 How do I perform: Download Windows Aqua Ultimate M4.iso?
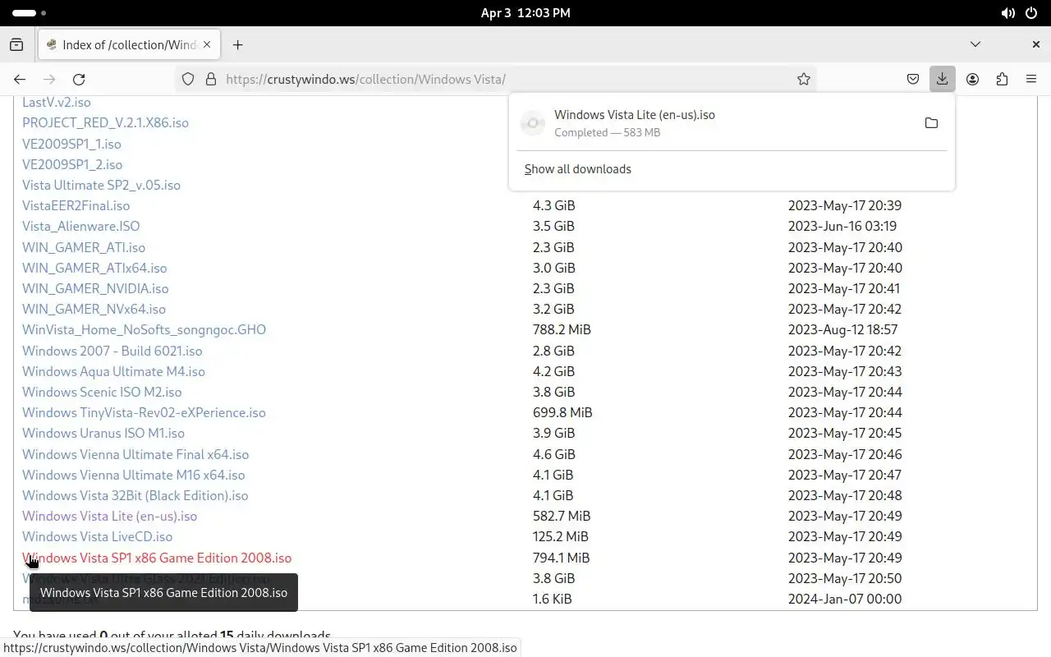point(113,371)
